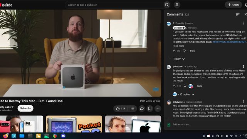Click the Add a comment field
Image resolution: width=247 pixels, height=139 pixels.
(x=208, y=124)
